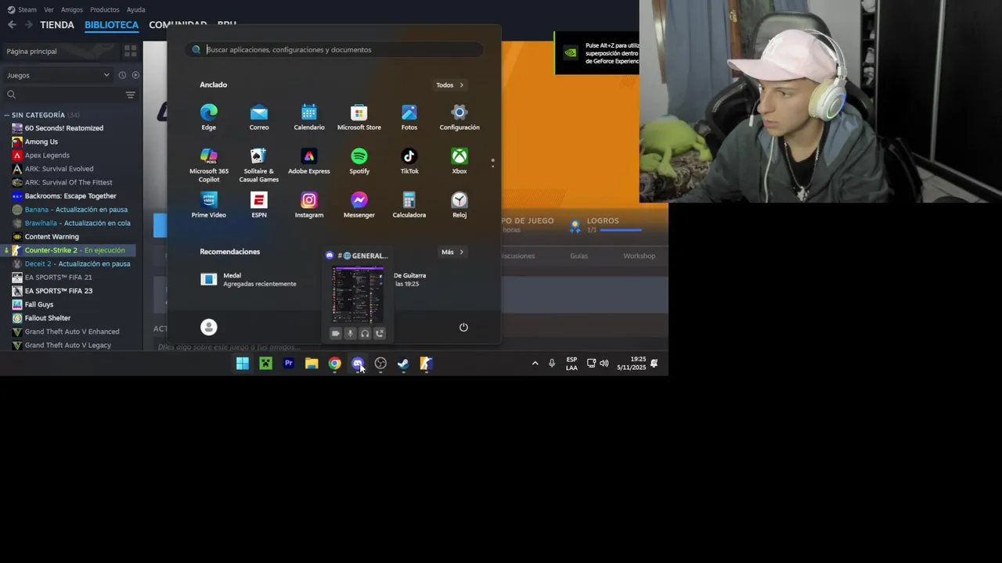The height and width of the screenshot is (563, 1002).
Task: Show hidden tray icons chevron
Action: click(x=535, y=363)
